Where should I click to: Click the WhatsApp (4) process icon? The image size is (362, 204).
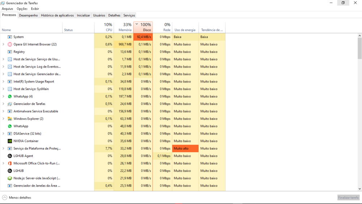click(10, 97)
